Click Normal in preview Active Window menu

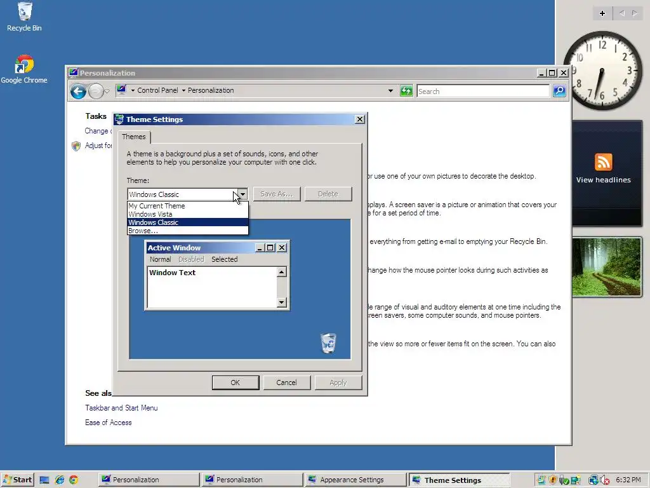tap(161, 259)
